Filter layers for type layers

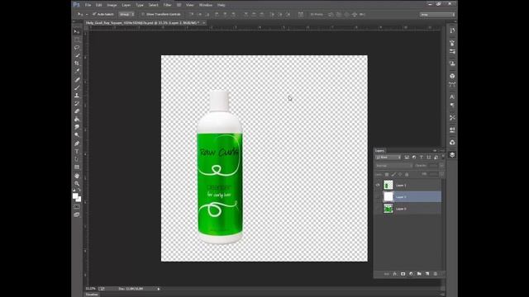point(422,158)
